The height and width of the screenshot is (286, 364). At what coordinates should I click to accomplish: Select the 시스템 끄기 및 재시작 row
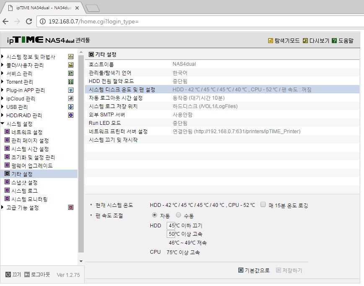point(222,140)
